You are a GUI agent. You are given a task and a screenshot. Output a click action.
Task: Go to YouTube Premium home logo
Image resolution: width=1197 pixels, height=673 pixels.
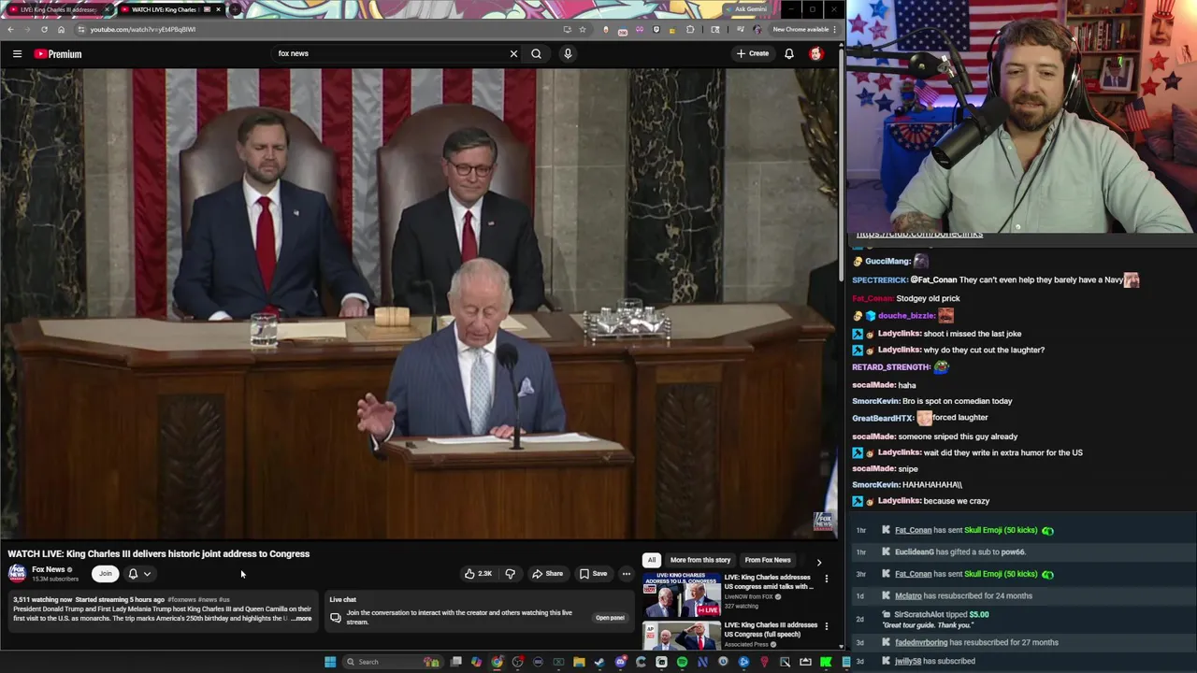coord(58,53)
